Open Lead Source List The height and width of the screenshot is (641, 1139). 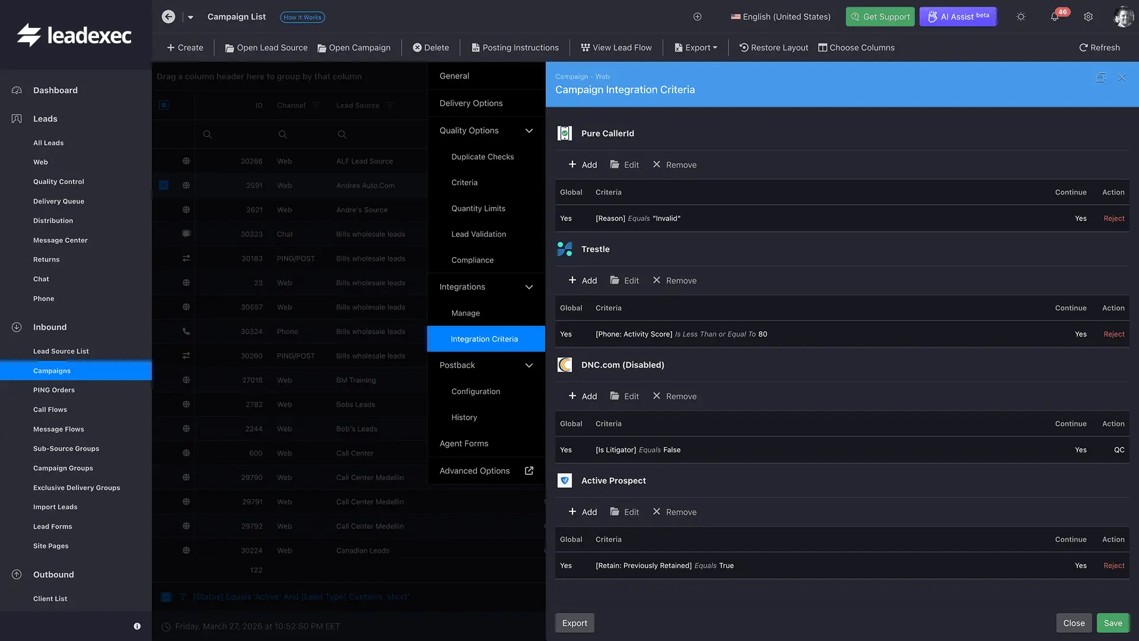point(61,351)
